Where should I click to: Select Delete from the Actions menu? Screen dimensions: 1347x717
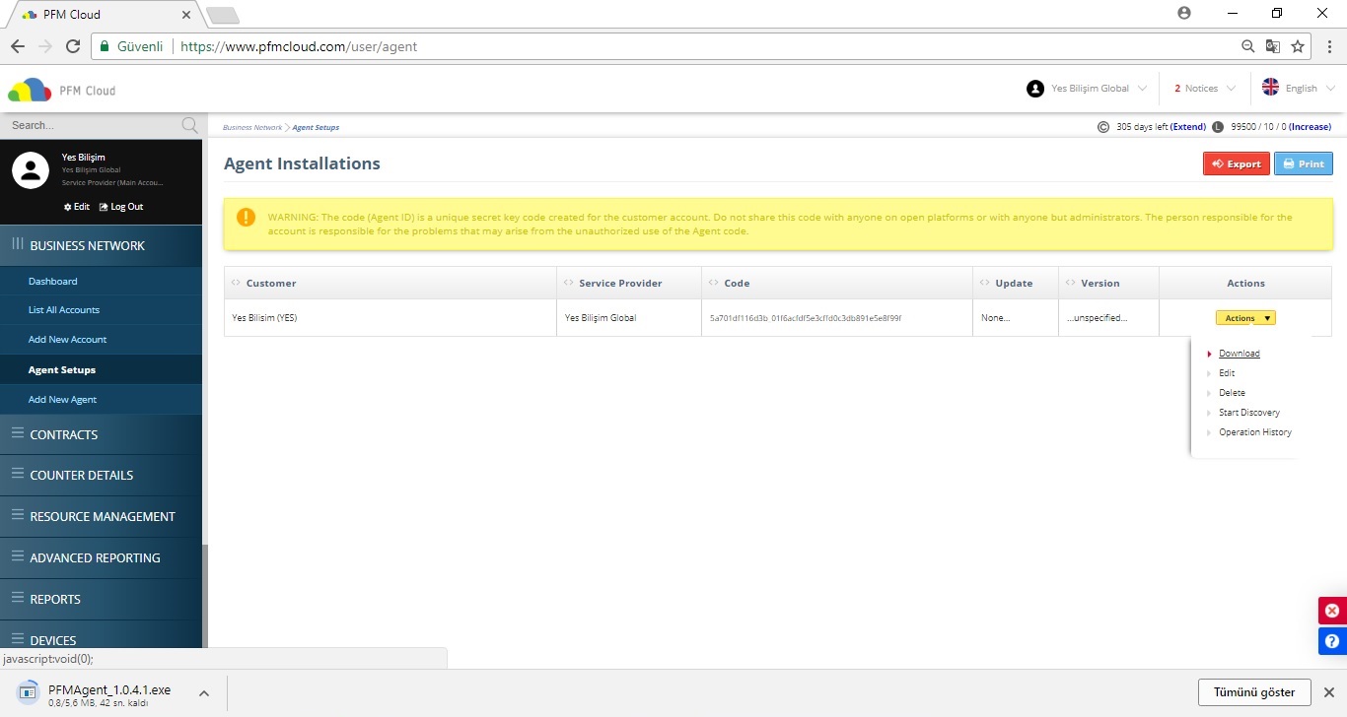(x=1232, y=393)
